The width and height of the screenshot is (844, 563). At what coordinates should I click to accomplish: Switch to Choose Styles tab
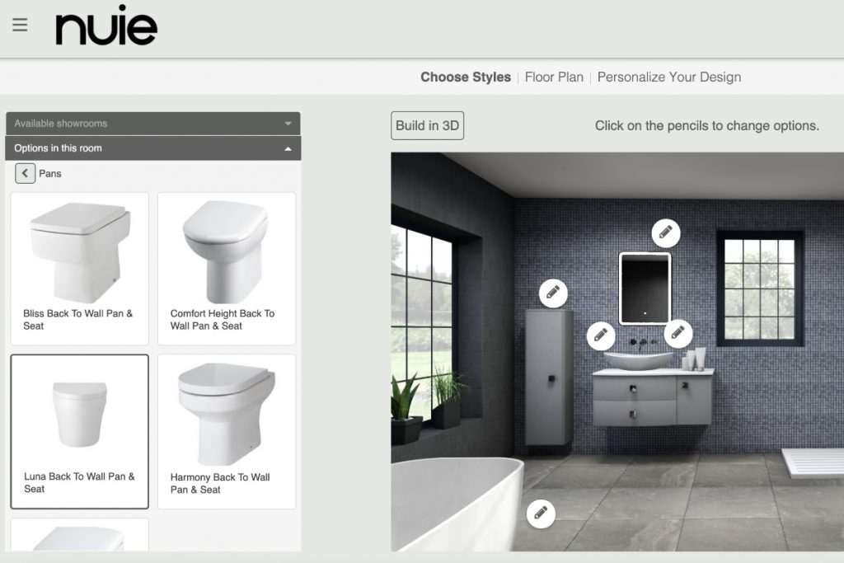coord(466,77)
